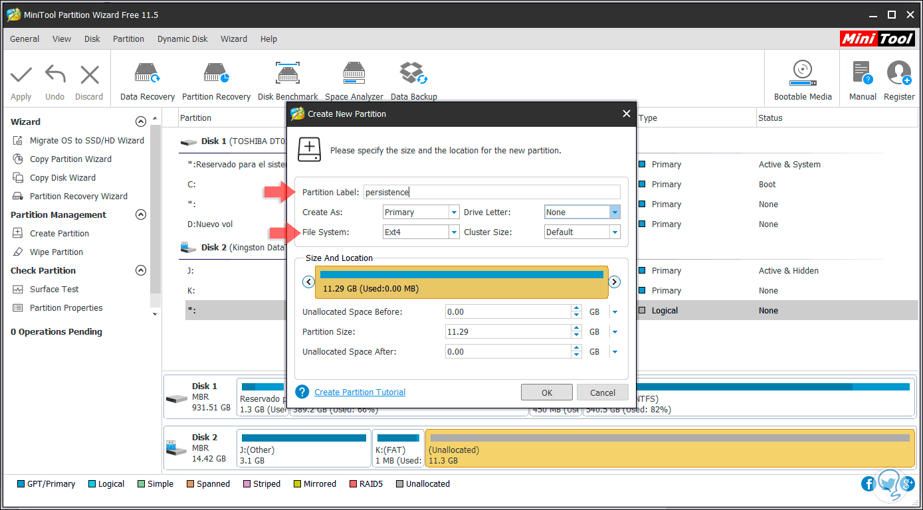Collapse the Partition Management section
Viewport: 923px width, 510px height.
(140, 214)
